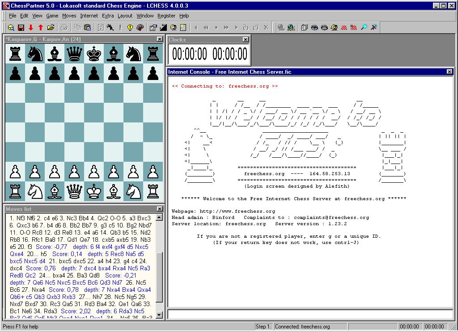The height and width of the screenshot is (332, 458).
Task: Click the stop square playback icon
Action: tap(216, 27)
